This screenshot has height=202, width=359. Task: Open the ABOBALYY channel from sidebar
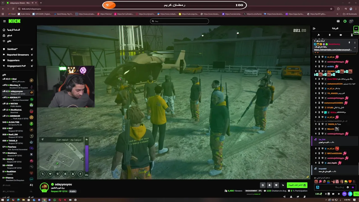pos(17,99)
